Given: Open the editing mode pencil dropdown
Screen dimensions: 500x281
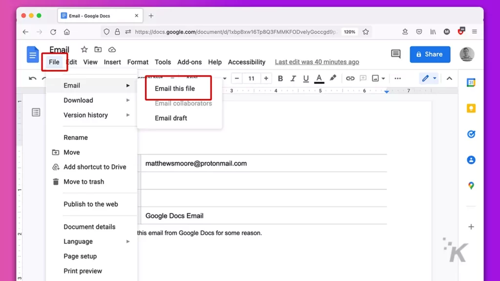Looking at the screenshot, I should coord(429,79).
